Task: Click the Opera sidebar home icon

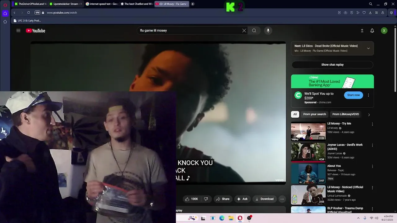Action: click(x=5, y=13)
